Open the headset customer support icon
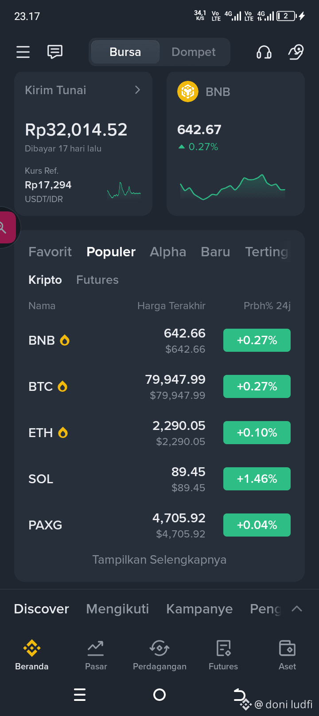This screenshot has width=319, height=716. [x=264, y=52]
